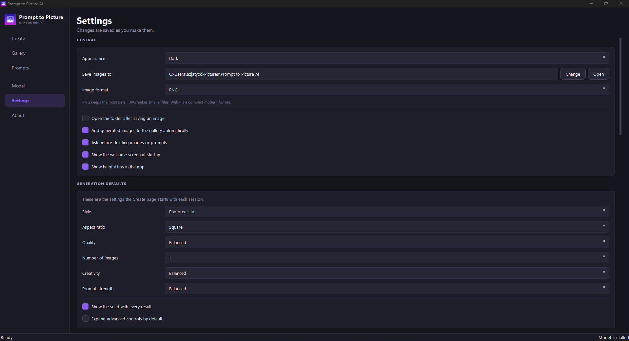Screen dimensions: 629x341
Task: Switch to the Model page
Action: (35, 86)
